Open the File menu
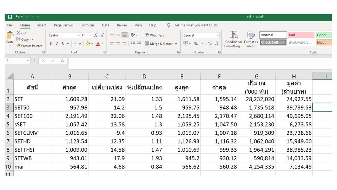 [x=9, y=25]
